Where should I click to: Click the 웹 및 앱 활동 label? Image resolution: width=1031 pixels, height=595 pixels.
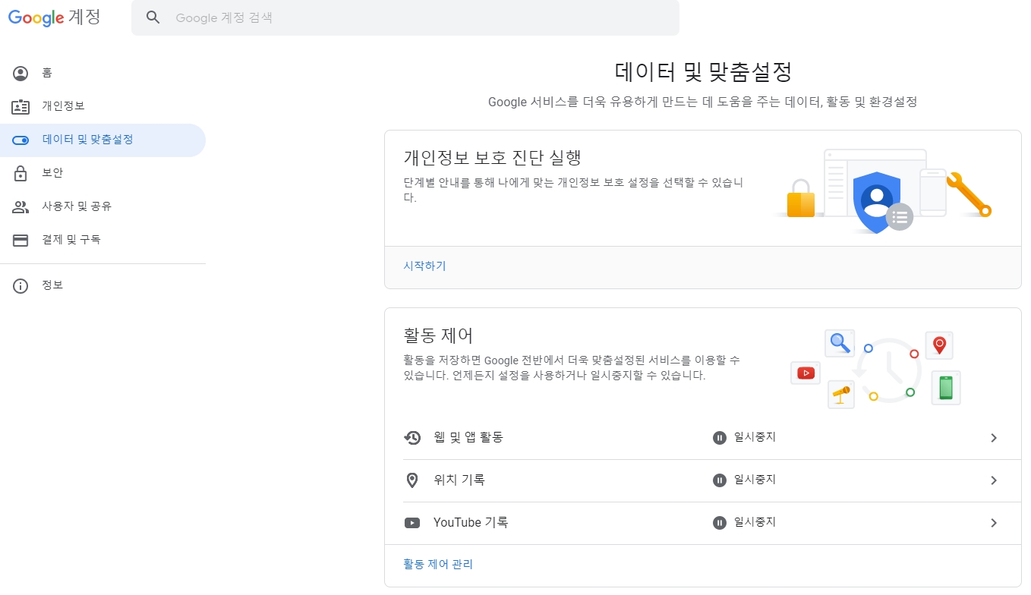point(468,438)
